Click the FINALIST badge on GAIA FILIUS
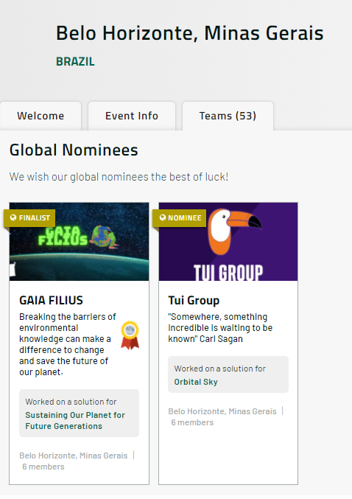Screen dimensions: 352x499 click(29, 218)
